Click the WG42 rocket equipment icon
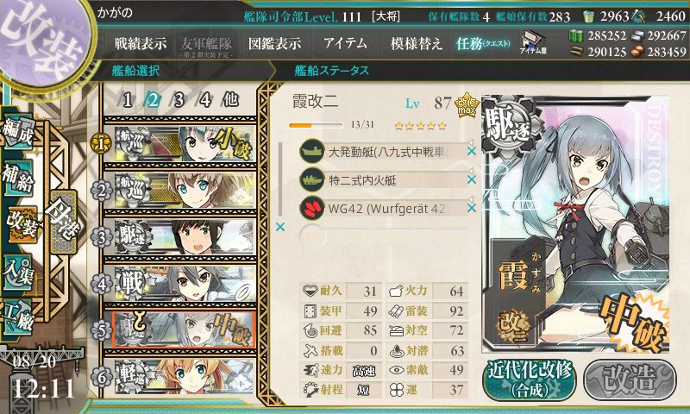This screenshot has height=414, width=690. [x=312, y=209]
